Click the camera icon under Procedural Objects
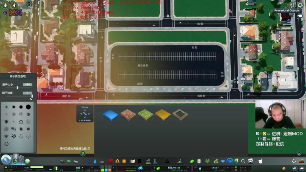 [300, 16]
